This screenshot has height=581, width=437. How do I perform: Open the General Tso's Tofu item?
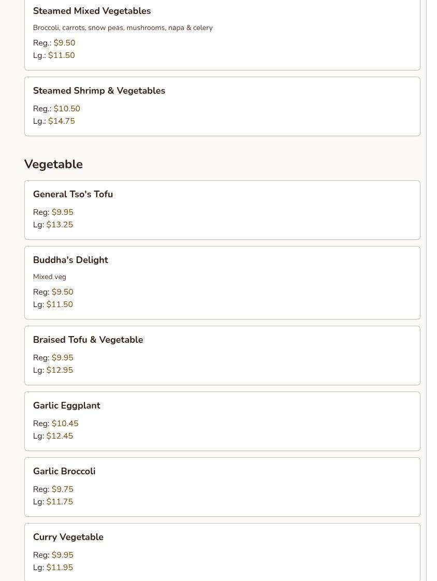(73, 194)
